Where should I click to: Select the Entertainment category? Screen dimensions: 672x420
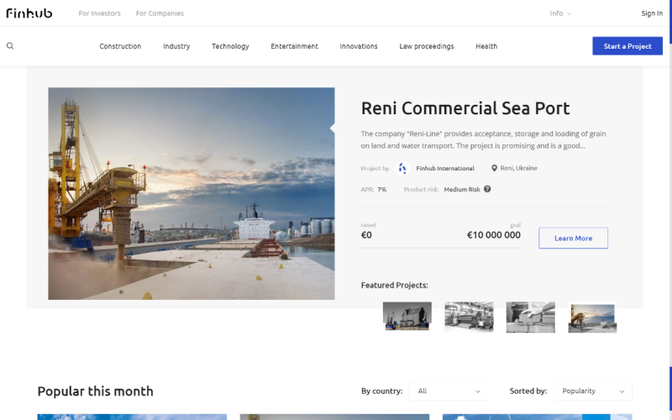(x=295, y=46)
